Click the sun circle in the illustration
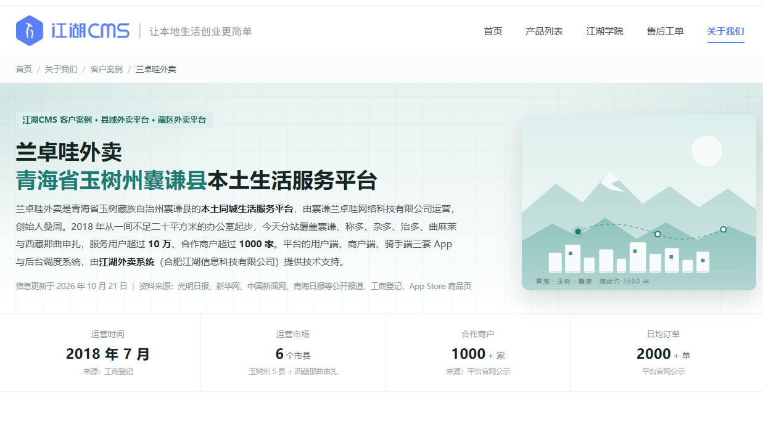This screenshot has height=429, width=763. tap(707, 150)
